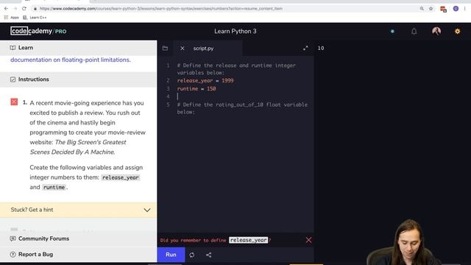Expand the editor to fullscreen
The height and width of the screenshot is (265, 471).
click(305, 48)
